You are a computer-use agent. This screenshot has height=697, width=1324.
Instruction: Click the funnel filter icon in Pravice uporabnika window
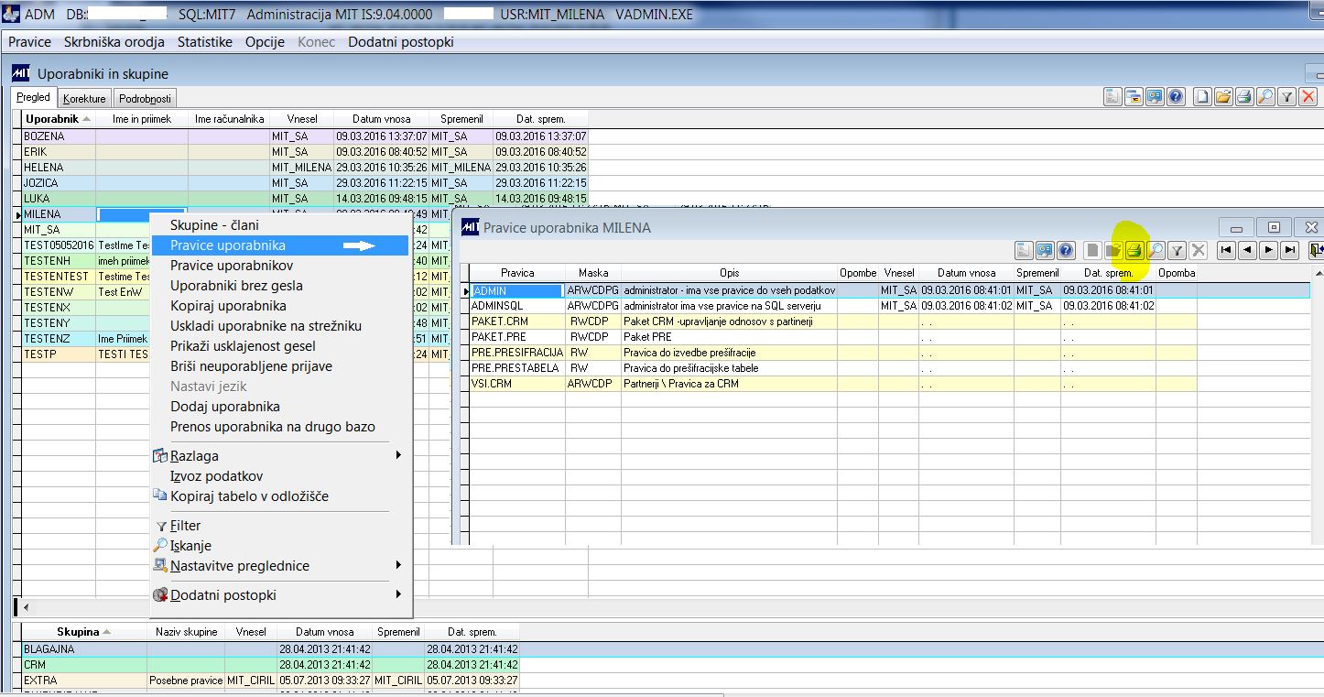(1177, 250)
